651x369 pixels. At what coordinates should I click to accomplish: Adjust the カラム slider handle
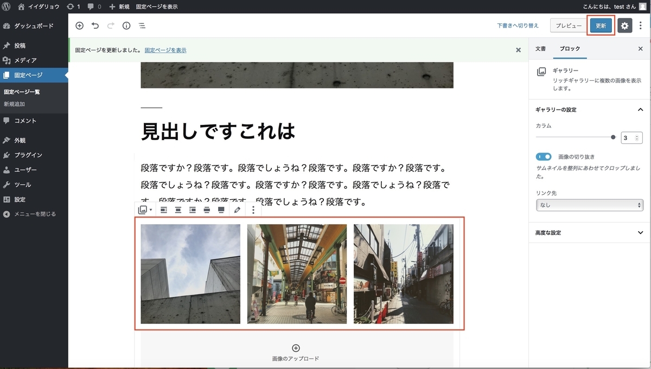click(614, 137)
